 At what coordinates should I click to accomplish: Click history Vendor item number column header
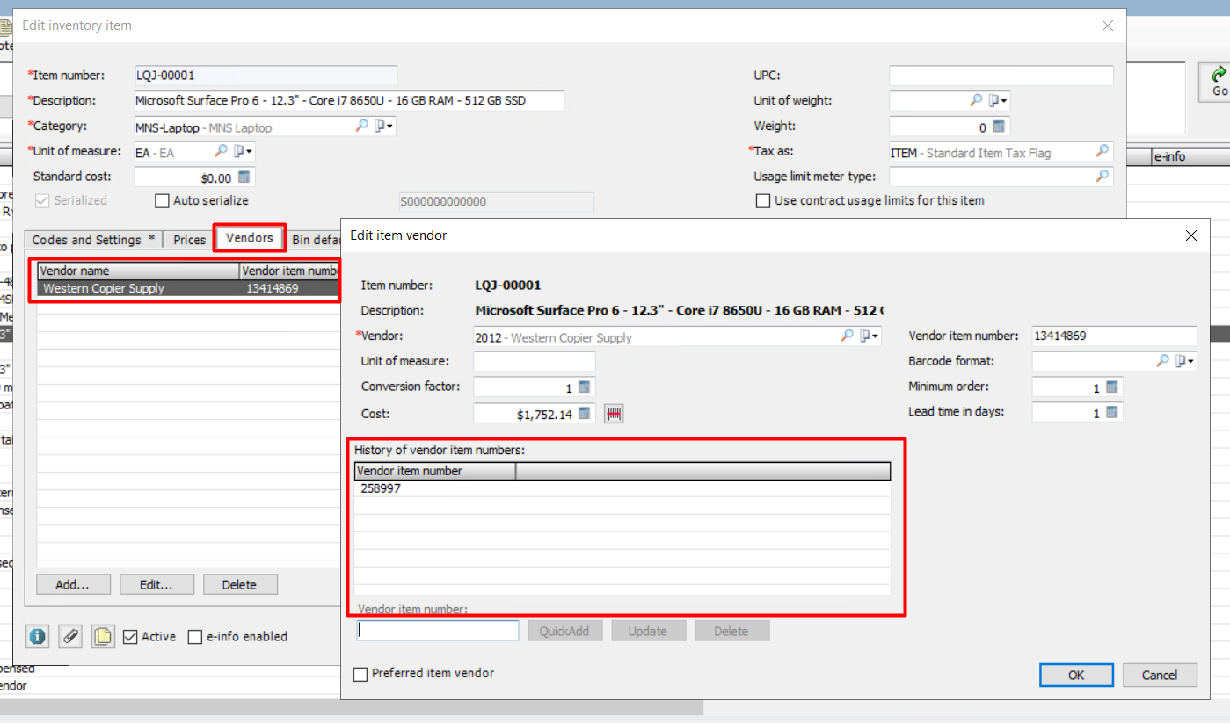(435, 471)
